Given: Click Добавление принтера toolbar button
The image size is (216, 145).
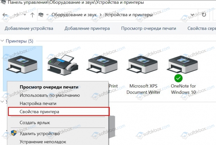Looking at the screenshot, I should coord(87,28).
